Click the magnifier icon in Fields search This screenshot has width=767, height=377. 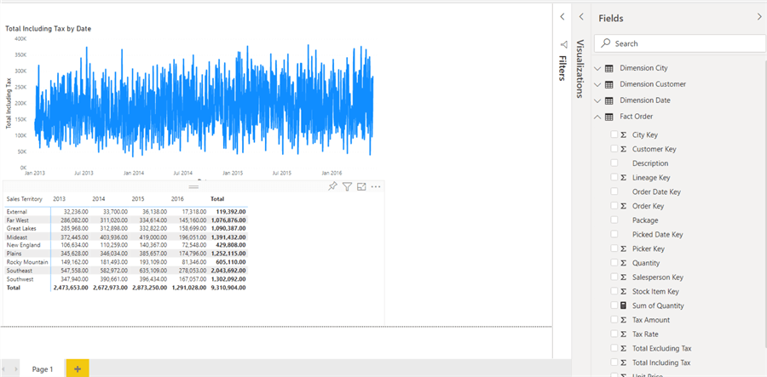(x=606, y=43)
